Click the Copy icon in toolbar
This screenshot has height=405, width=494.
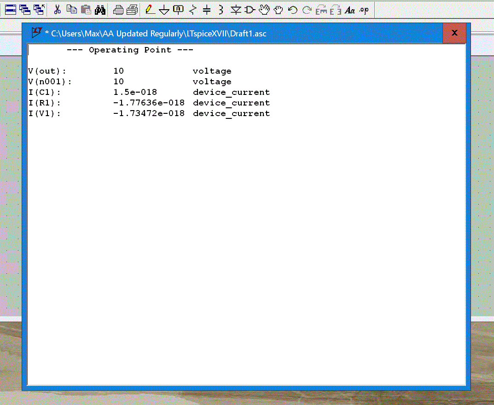pos(71,10)
